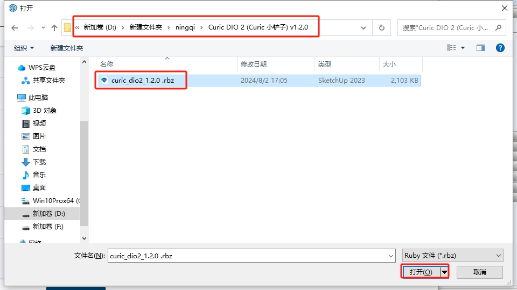
Task: Open the 打开 button's split arrow
Action: point(444,272)
